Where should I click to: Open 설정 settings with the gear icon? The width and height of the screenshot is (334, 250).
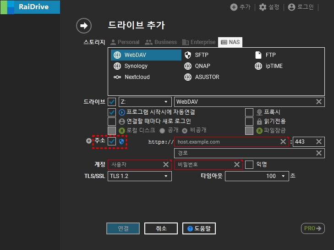tap(269, 7)
